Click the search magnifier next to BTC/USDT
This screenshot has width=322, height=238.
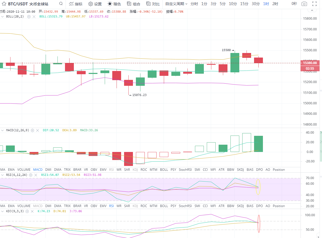61,4
